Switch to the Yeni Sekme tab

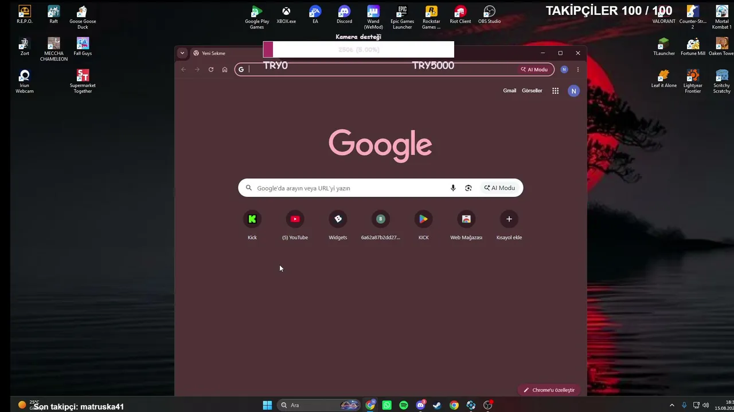(227, 53)
